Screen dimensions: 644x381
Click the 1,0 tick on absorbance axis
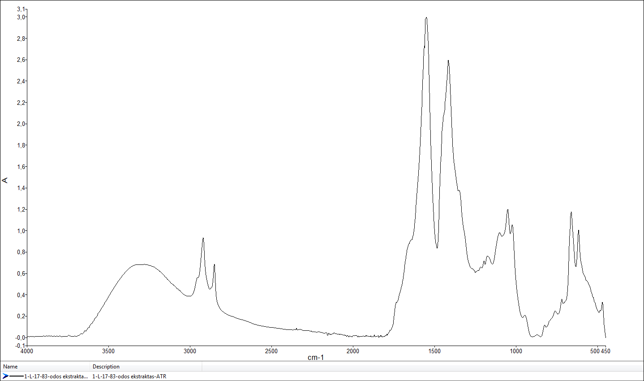(x=21, y=231)
